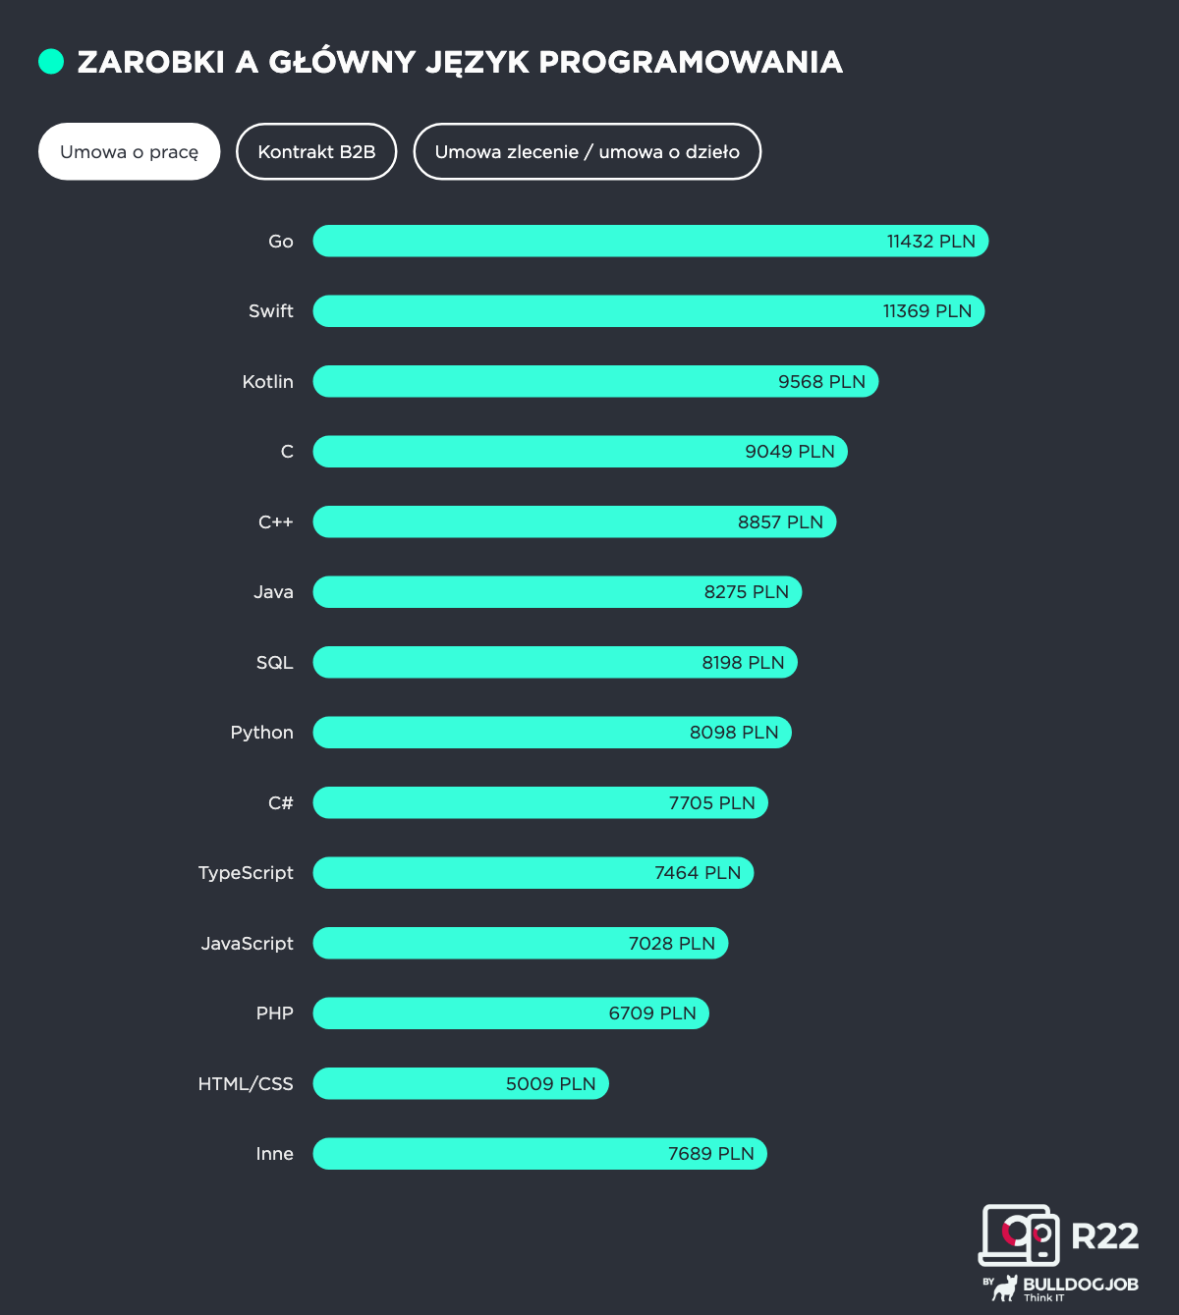Image resolution: width=1179 pixels, height=1315 pixels.
Task: Select the PHP salary bar
Action: (510, 1014)
